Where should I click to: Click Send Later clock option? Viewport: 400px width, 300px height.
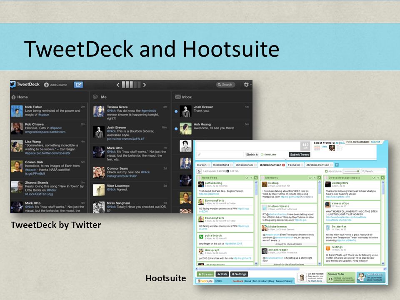(x=268, y=155)
